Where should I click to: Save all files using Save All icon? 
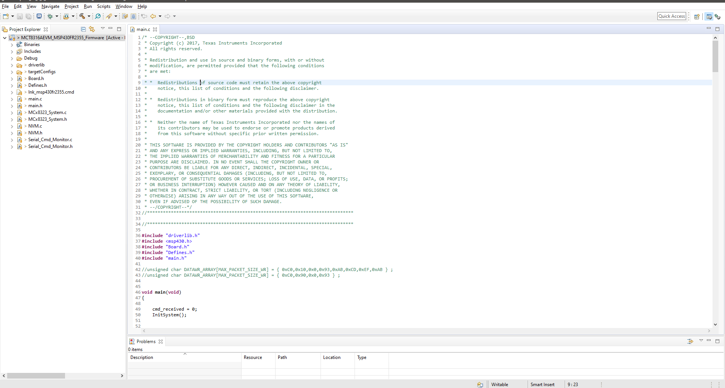[x=28, y=16]
